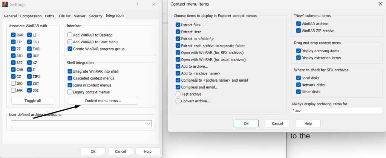386x158 pixels.
Task: Disable Network disks SFX check
Action: tap(299, 85)
